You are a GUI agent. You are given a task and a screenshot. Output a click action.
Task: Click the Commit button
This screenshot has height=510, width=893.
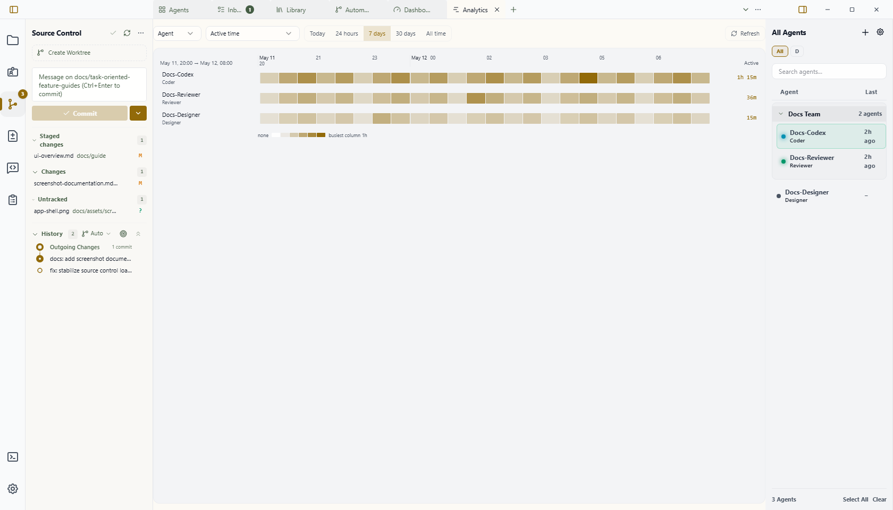click(x=80, y=113)
